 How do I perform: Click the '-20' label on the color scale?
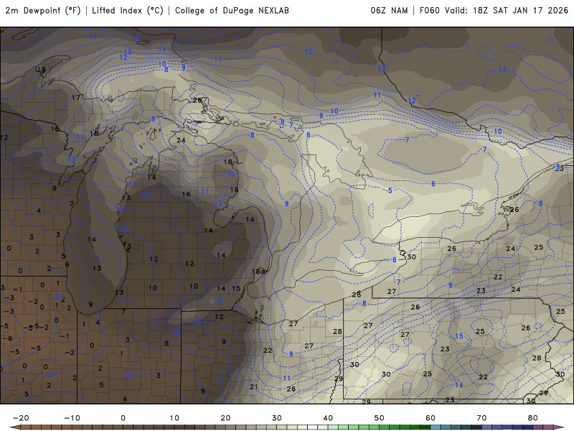click(x=21, y=418)
